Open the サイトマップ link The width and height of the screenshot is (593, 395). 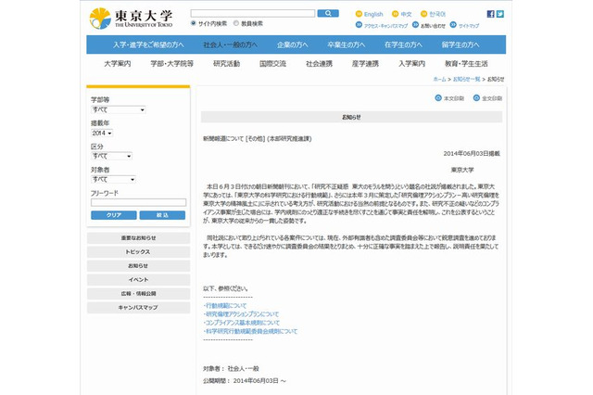coord(469,26)
